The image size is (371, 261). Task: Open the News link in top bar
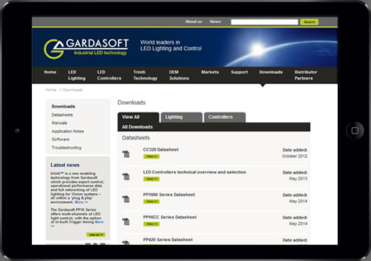215,21
